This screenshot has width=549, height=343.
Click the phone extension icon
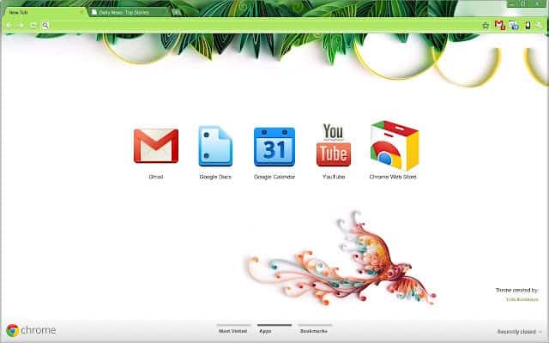(x=528, y=26)
